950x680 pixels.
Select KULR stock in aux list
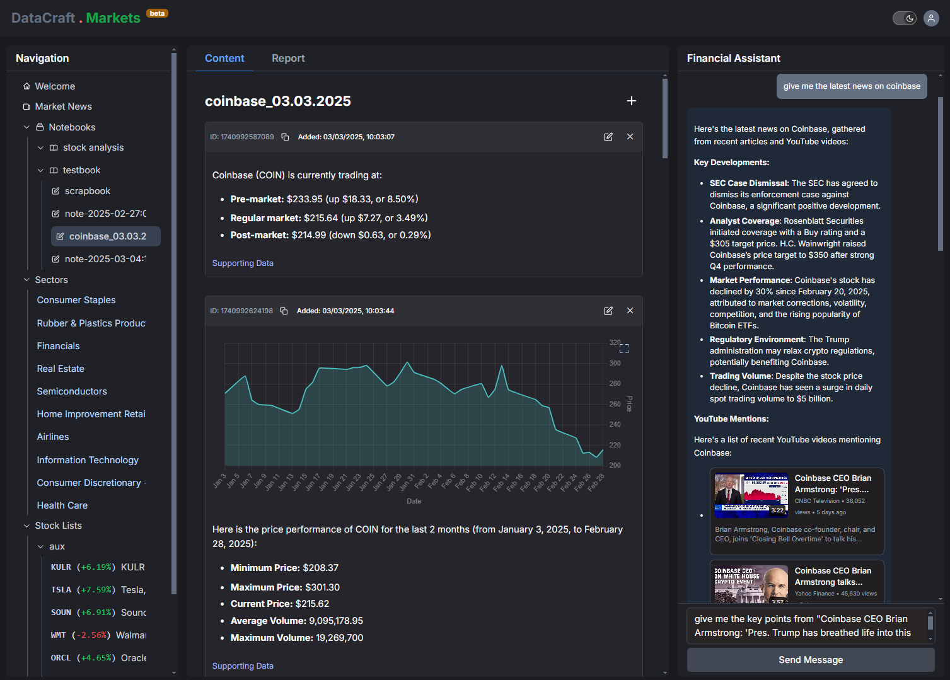(x=98, y=567)
